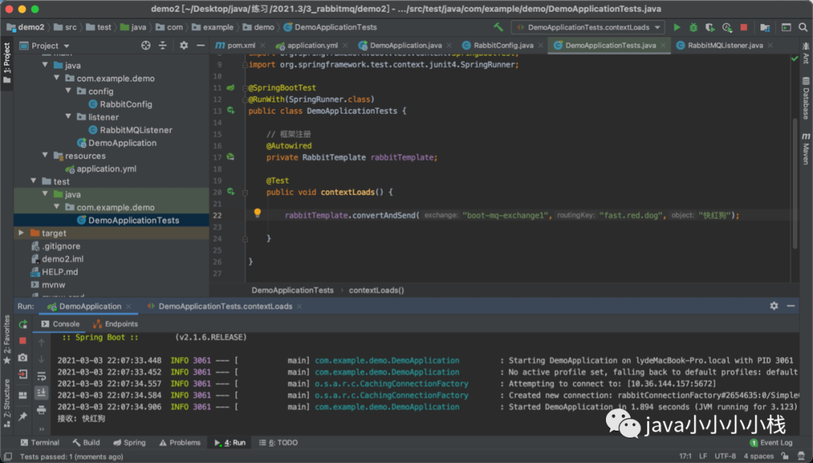Click the demo2 breadcrumb in navigation bar
Viewport: 813px width, 463px height.
pos(26,27)
